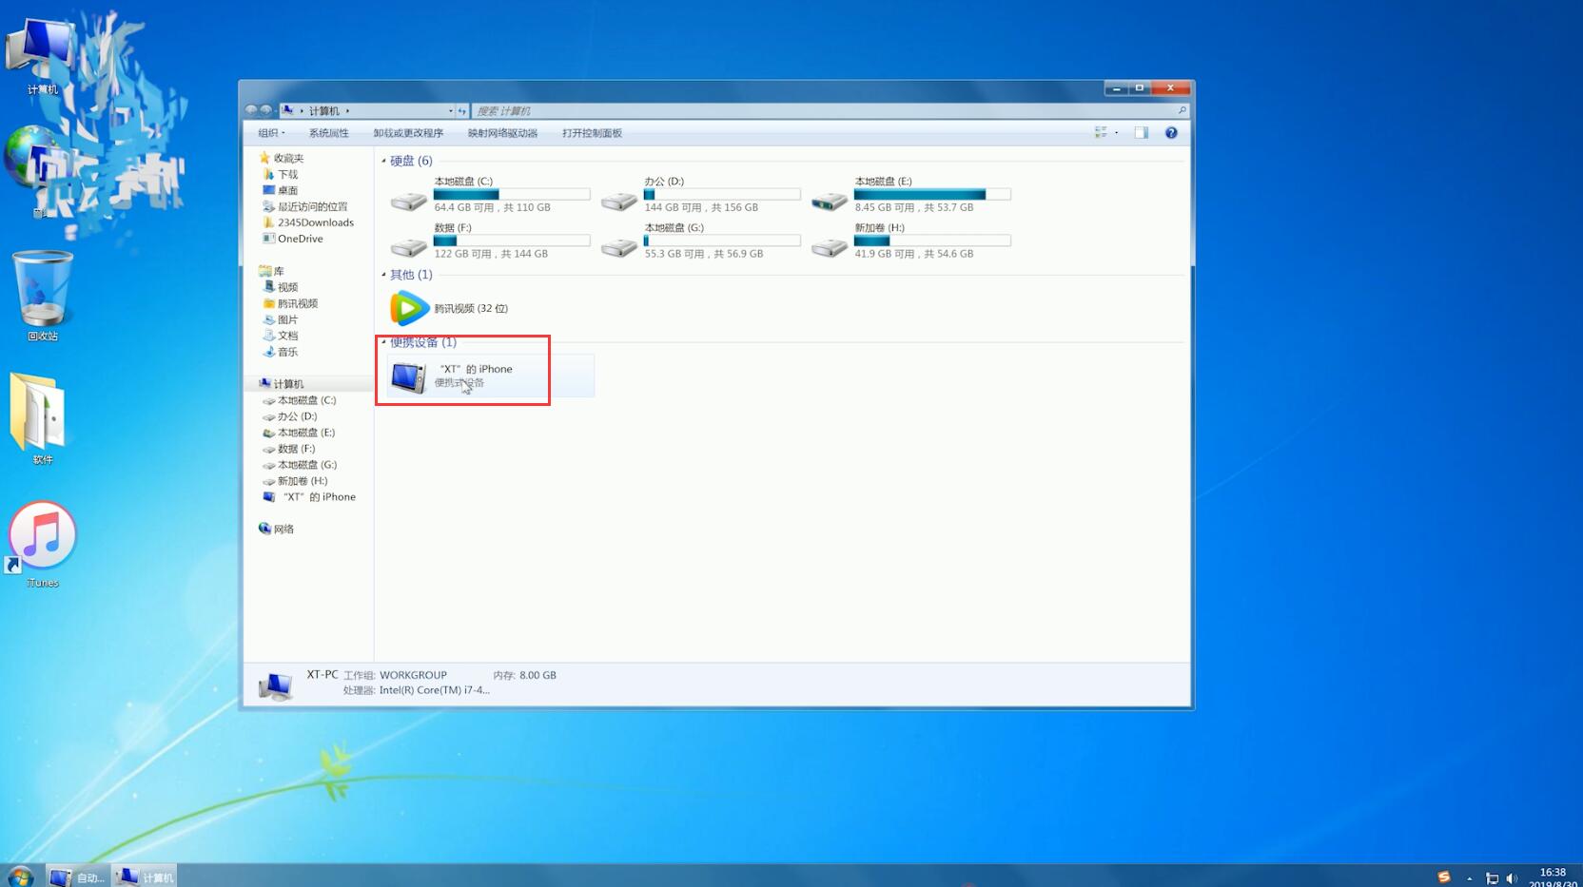The image size is (1583, 887).
Task: Select 本地磁盘 (C:) in the sidebar
Action: [x=306, y=400]
